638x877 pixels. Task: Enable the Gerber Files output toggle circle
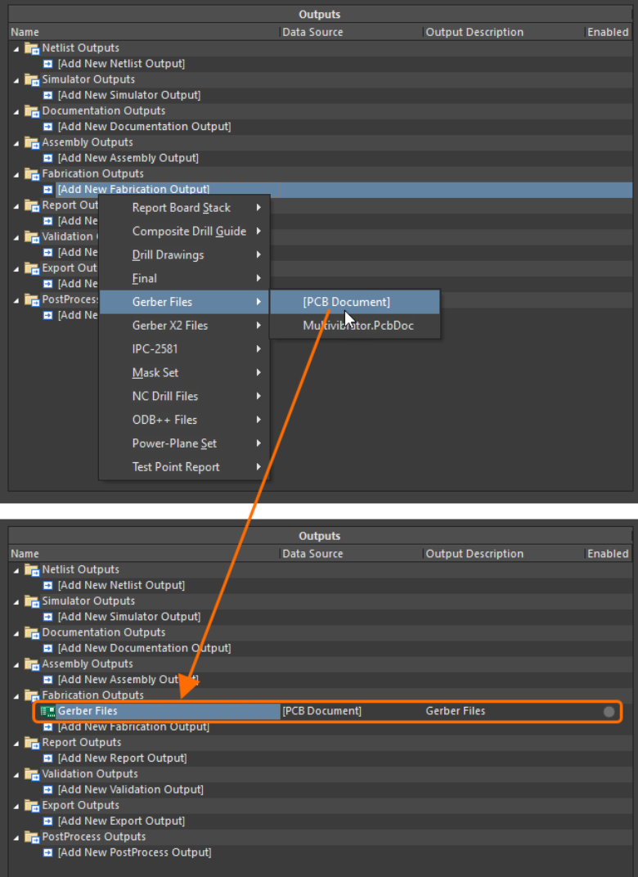(x=609, y=712)
